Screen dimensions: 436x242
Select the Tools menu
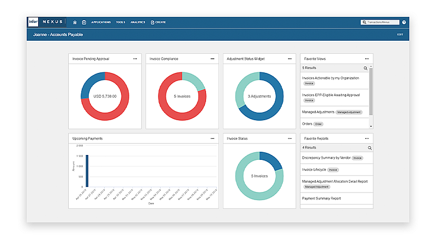pos(120,22)
